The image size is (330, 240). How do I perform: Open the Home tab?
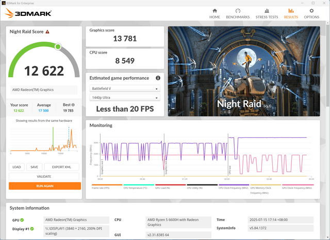(x=214, y=14)
